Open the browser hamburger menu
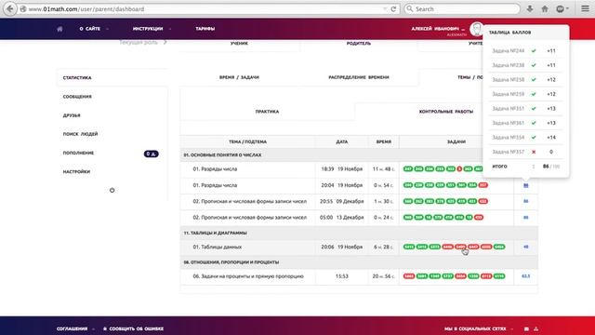595x335 pixels. [x=585, y=8]
